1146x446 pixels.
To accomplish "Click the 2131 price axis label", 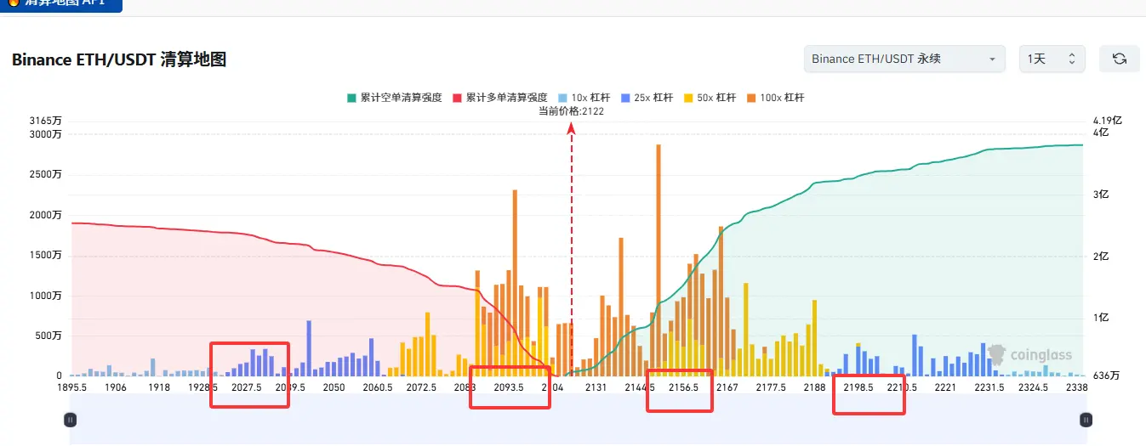I will click(596, 387).
